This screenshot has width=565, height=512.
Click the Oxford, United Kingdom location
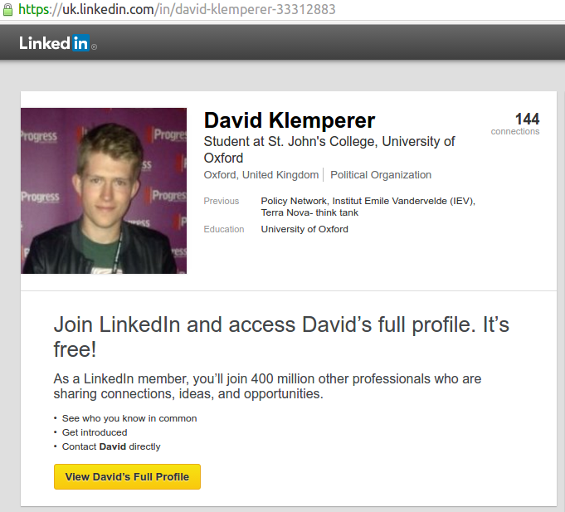261,175
